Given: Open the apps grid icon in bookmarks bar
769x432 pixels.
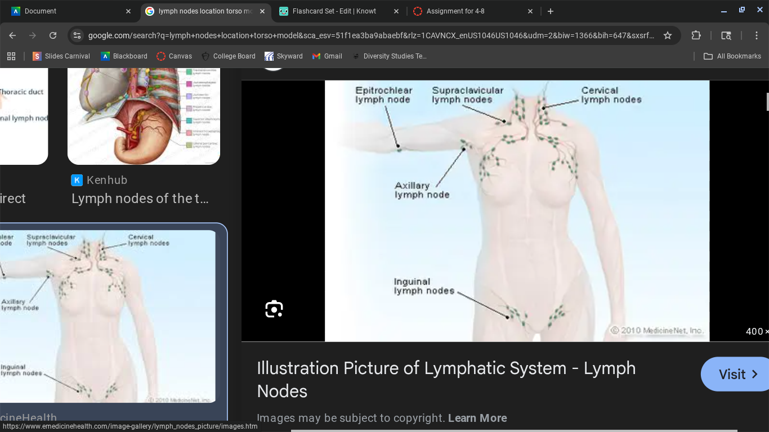Looking at the screenshot, I should (x=11, y=56).
